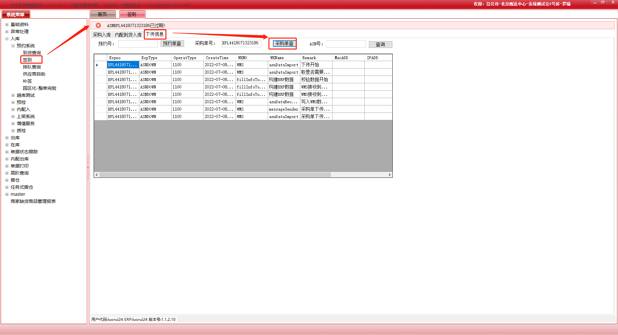Expand the master tree node
618x335 pixels.
click(7, 194)
